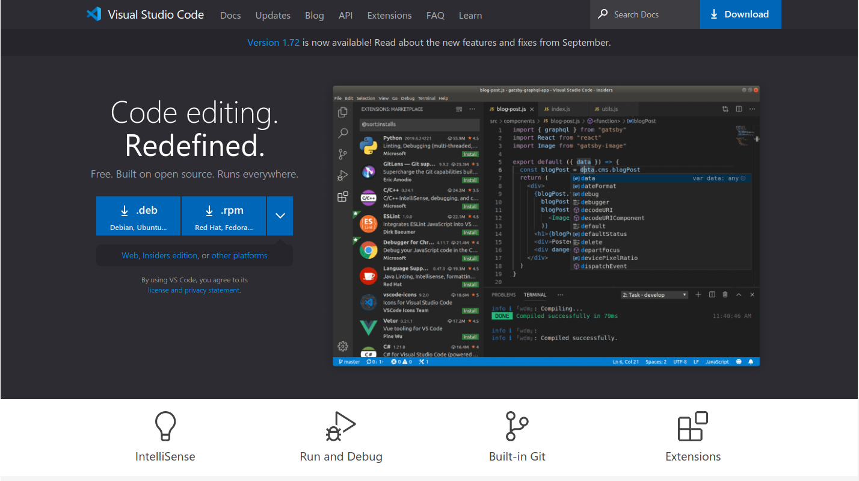Click the ESLint extension logo in screenshot
859x481 pixels.
coord(368,224)
